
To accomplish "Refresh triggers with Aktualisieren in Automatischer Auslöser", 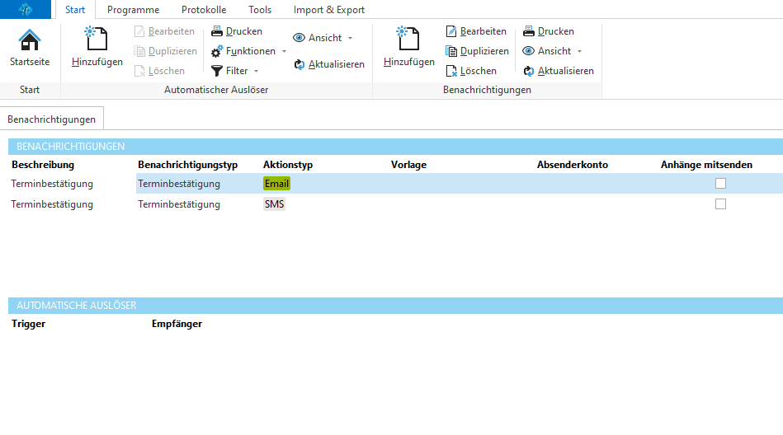I will click(329, 64).
